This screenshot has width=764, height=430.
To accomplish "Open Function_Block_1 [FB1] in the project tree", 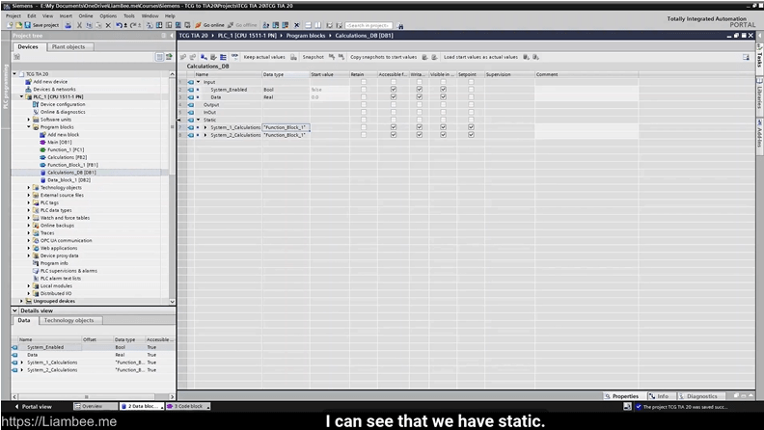I will click(71, 165).
